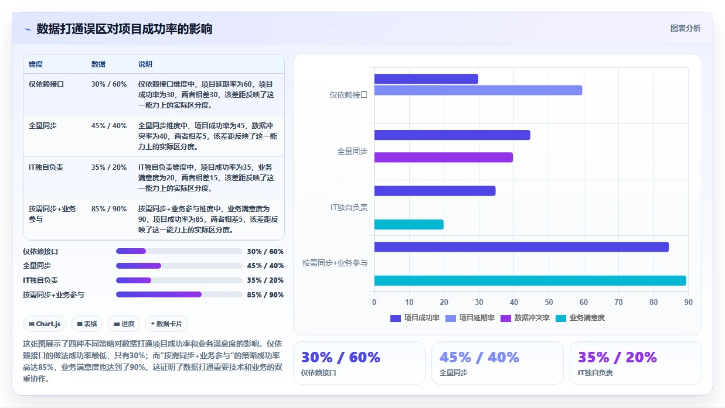Click the 数据 column header

98,64
